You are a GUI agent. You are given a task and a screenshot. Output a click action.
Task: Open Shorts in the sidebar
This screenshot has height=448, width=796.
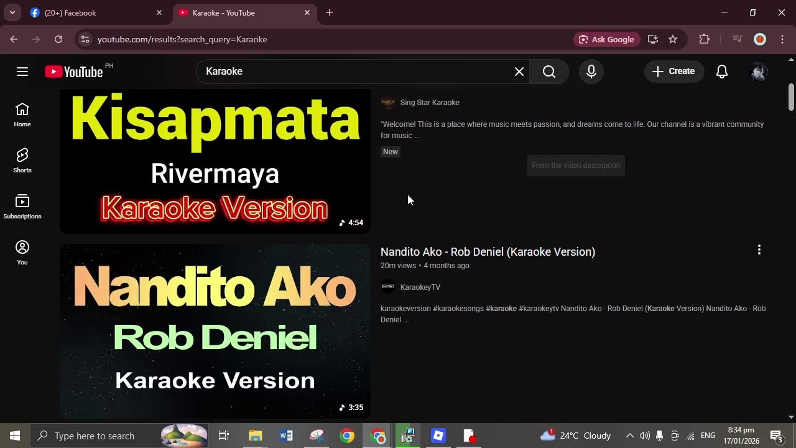point(22,161)
